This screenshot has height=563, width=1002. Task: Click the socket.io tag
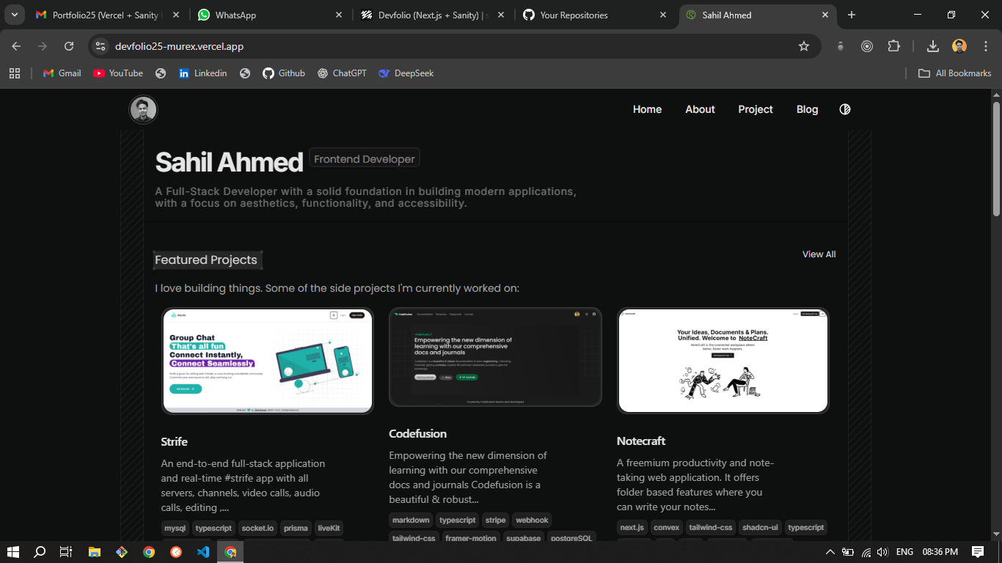257,528
